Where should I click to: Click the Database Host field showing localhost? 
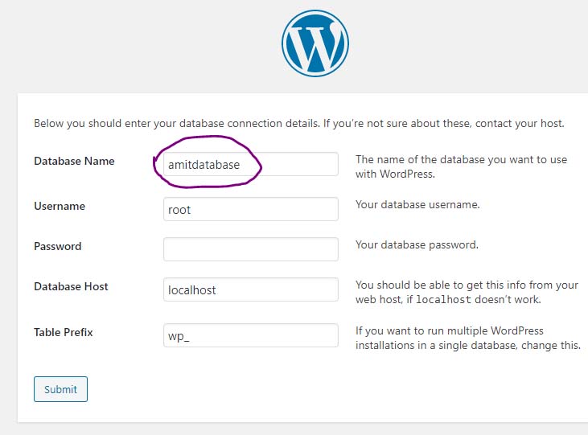250,289
